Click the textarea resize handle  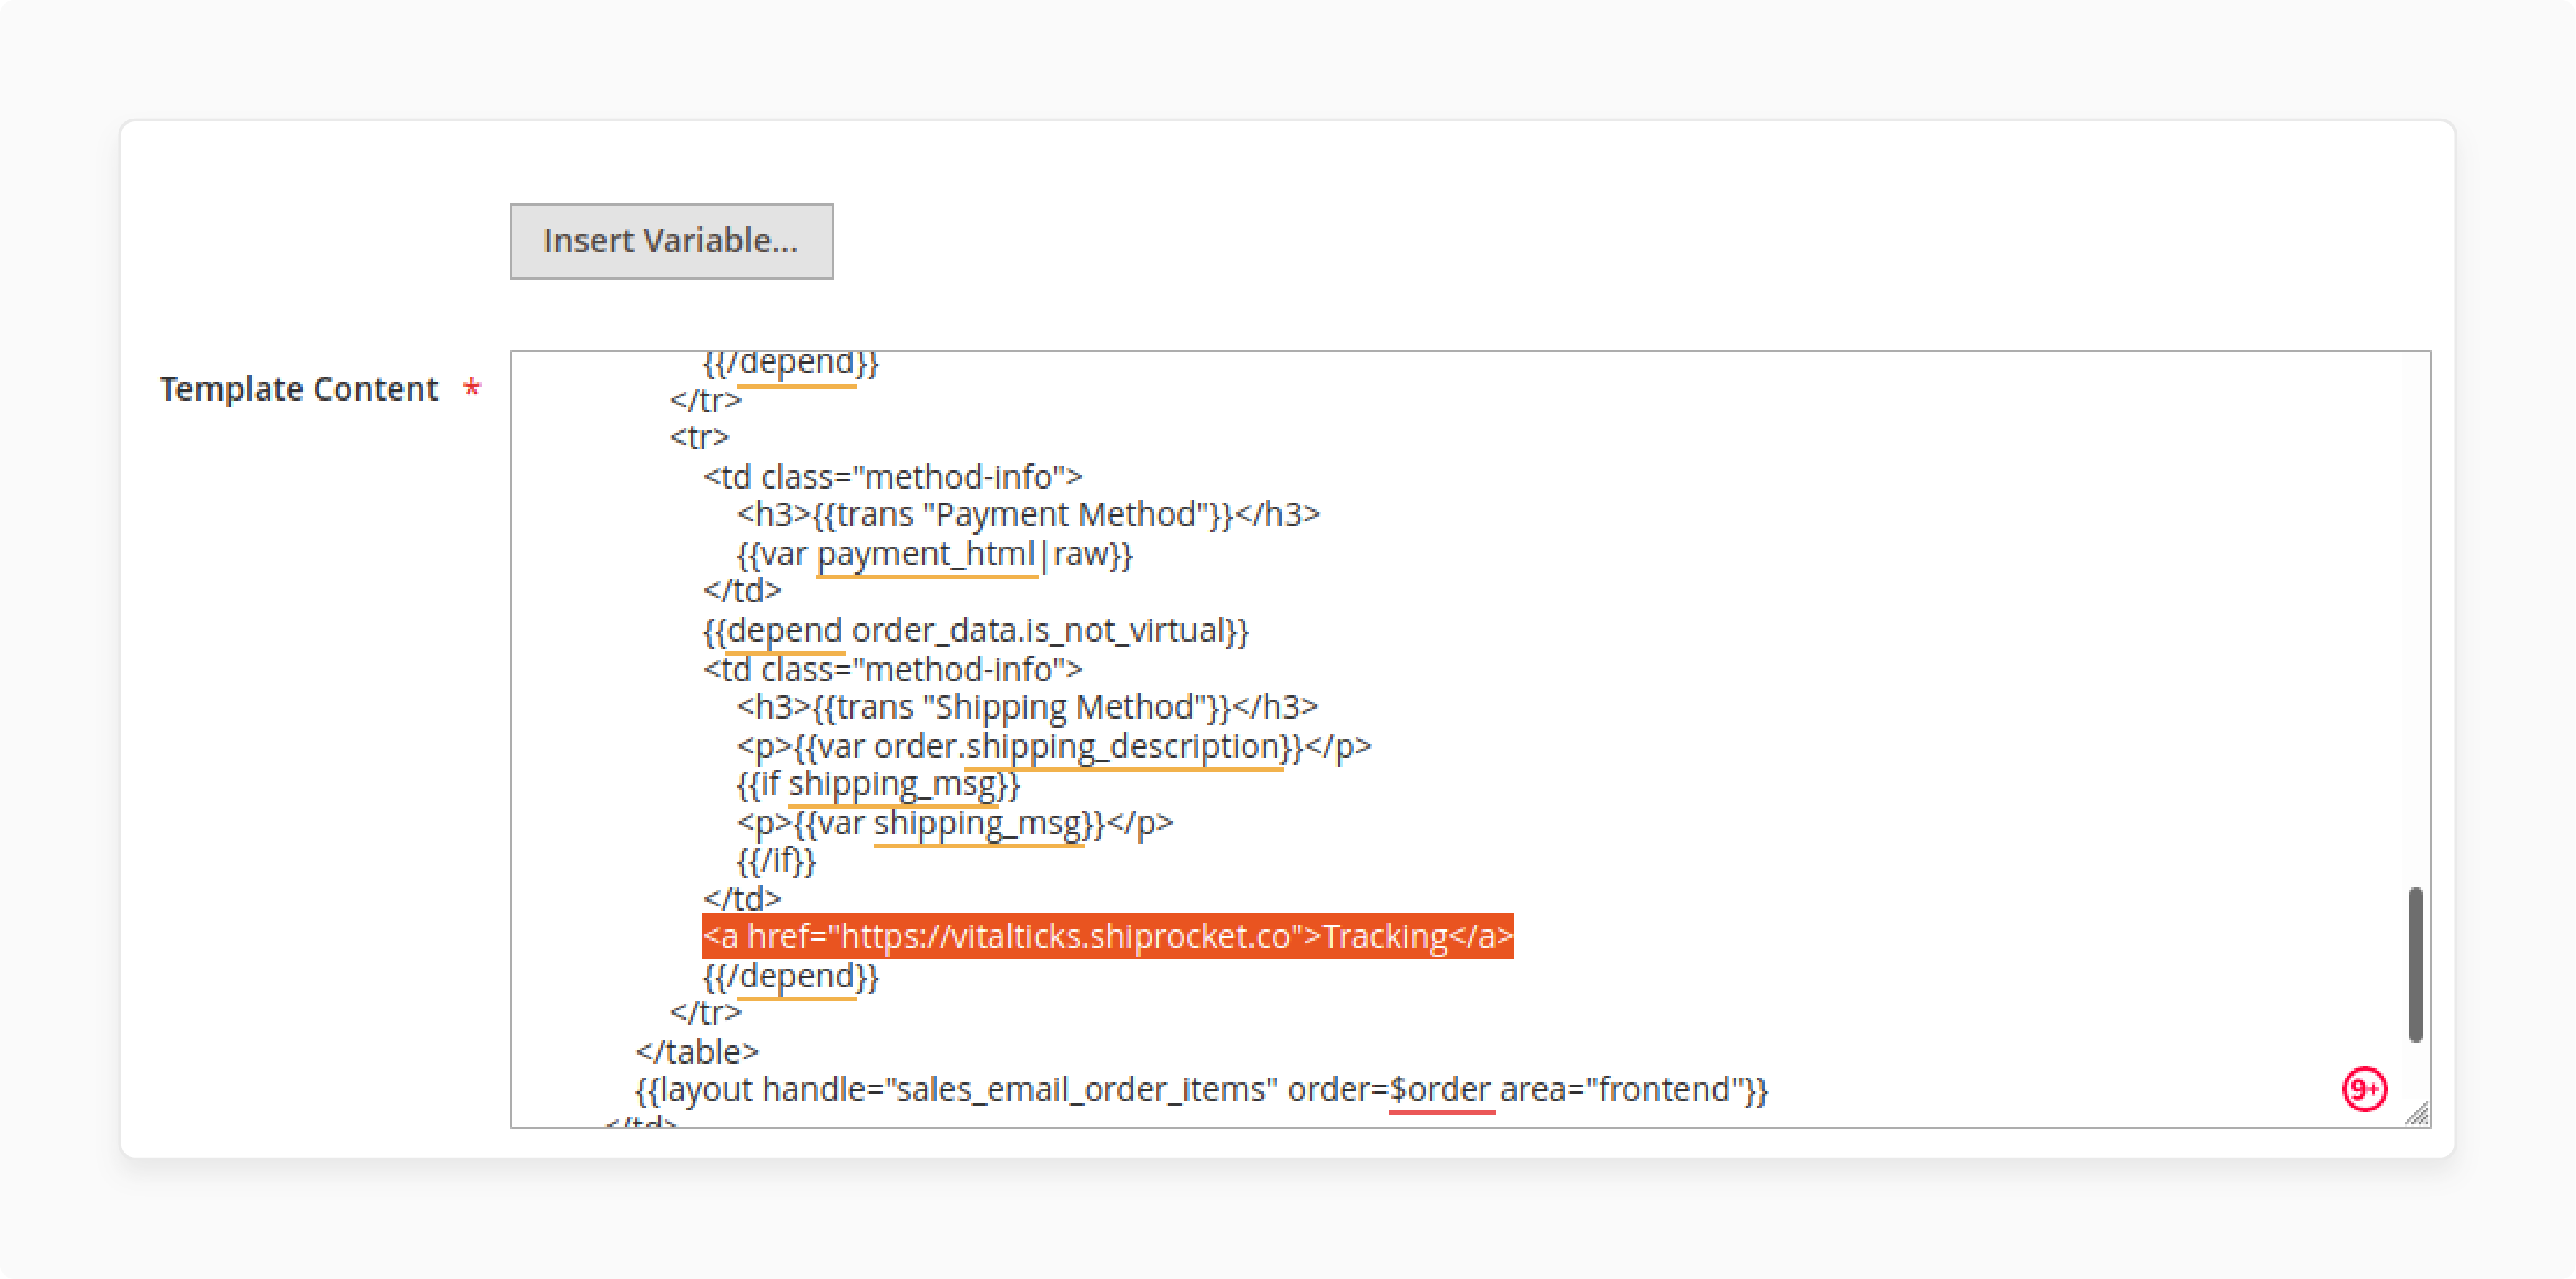click(2417, 1113)
